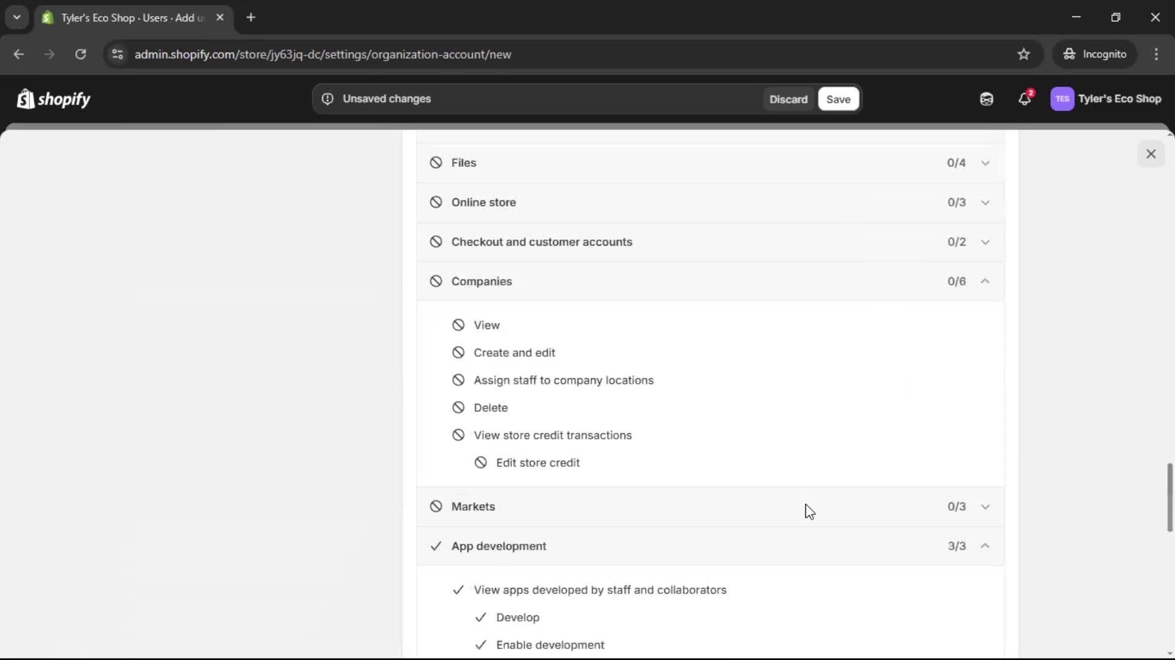Viewport: 1175px width, 660px height.
Task: Collapse the App development section
Action: point(985,546)
